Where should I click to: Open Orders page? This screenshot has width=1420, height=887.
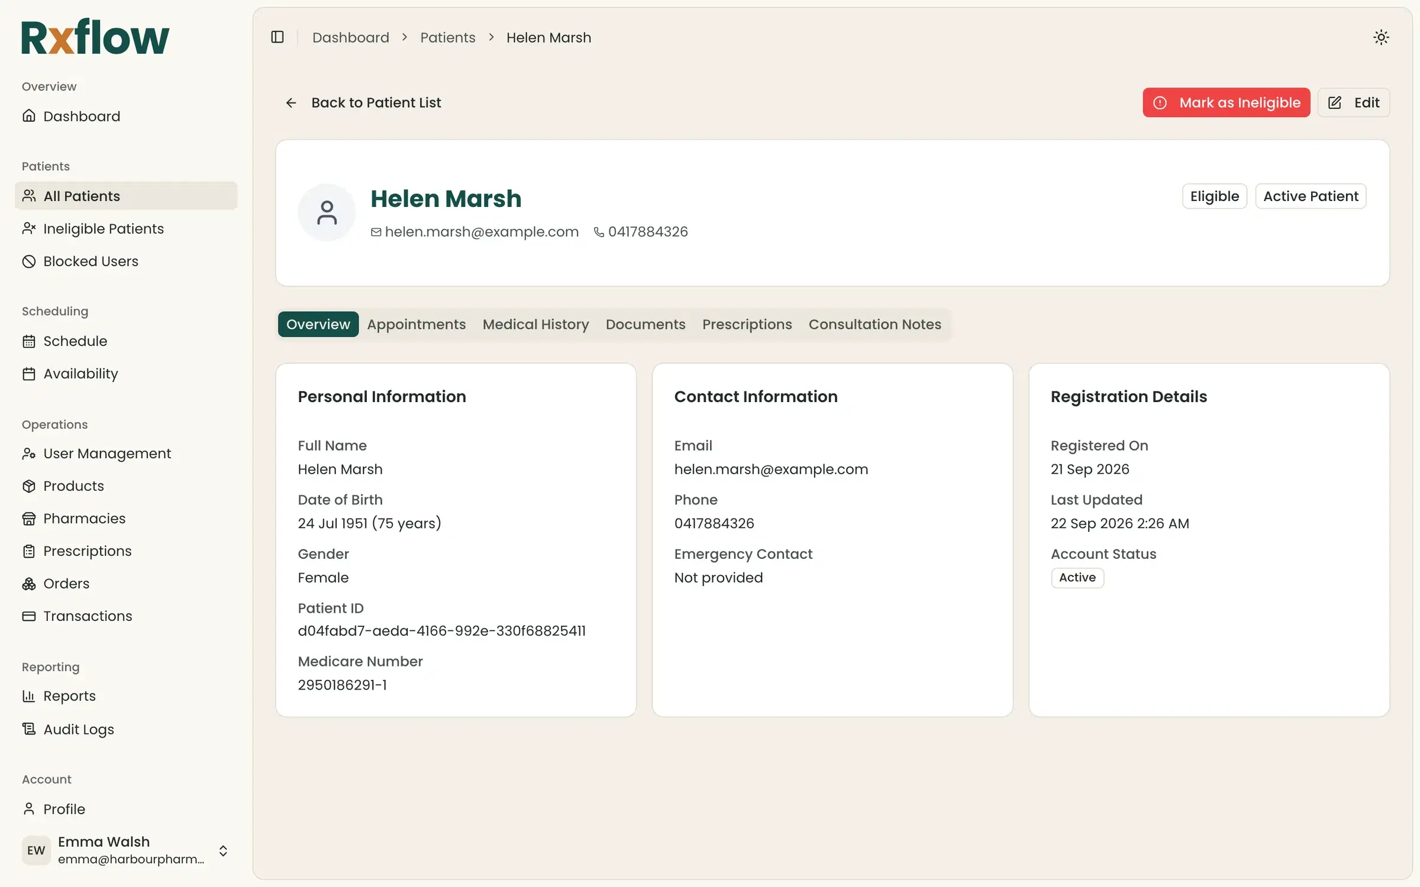click(126, 583)
